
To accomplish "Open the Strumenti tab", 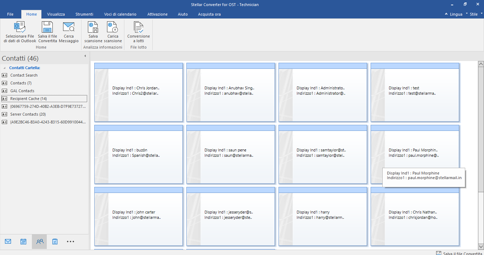I will 84,14.
